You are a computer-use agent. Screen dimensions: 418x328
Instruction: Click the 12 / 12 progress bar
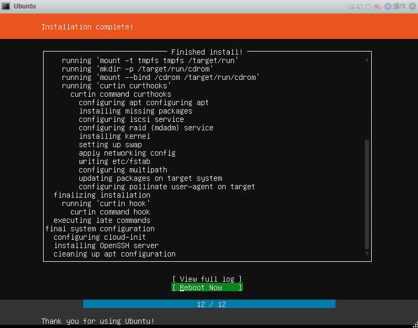[x=209, y=304]
